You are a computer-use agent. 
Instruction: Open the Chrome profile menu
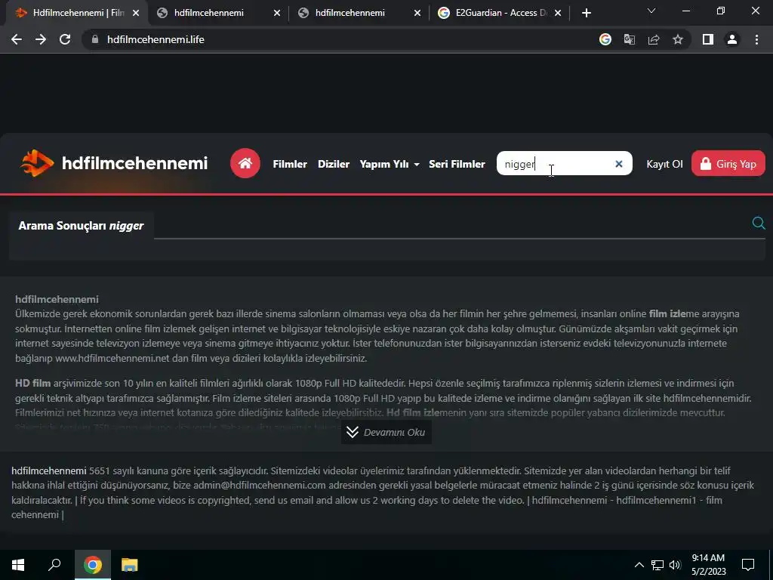point(732,39)
